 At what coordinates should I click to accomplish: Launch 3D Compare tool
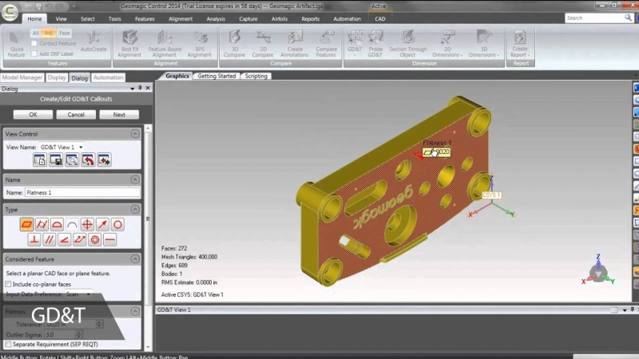click(234, 44)
